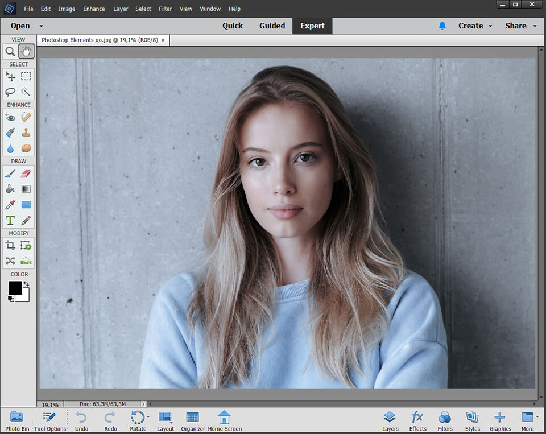
Task: Switch to Guided edit mode
Action: [x=272, y=26]
